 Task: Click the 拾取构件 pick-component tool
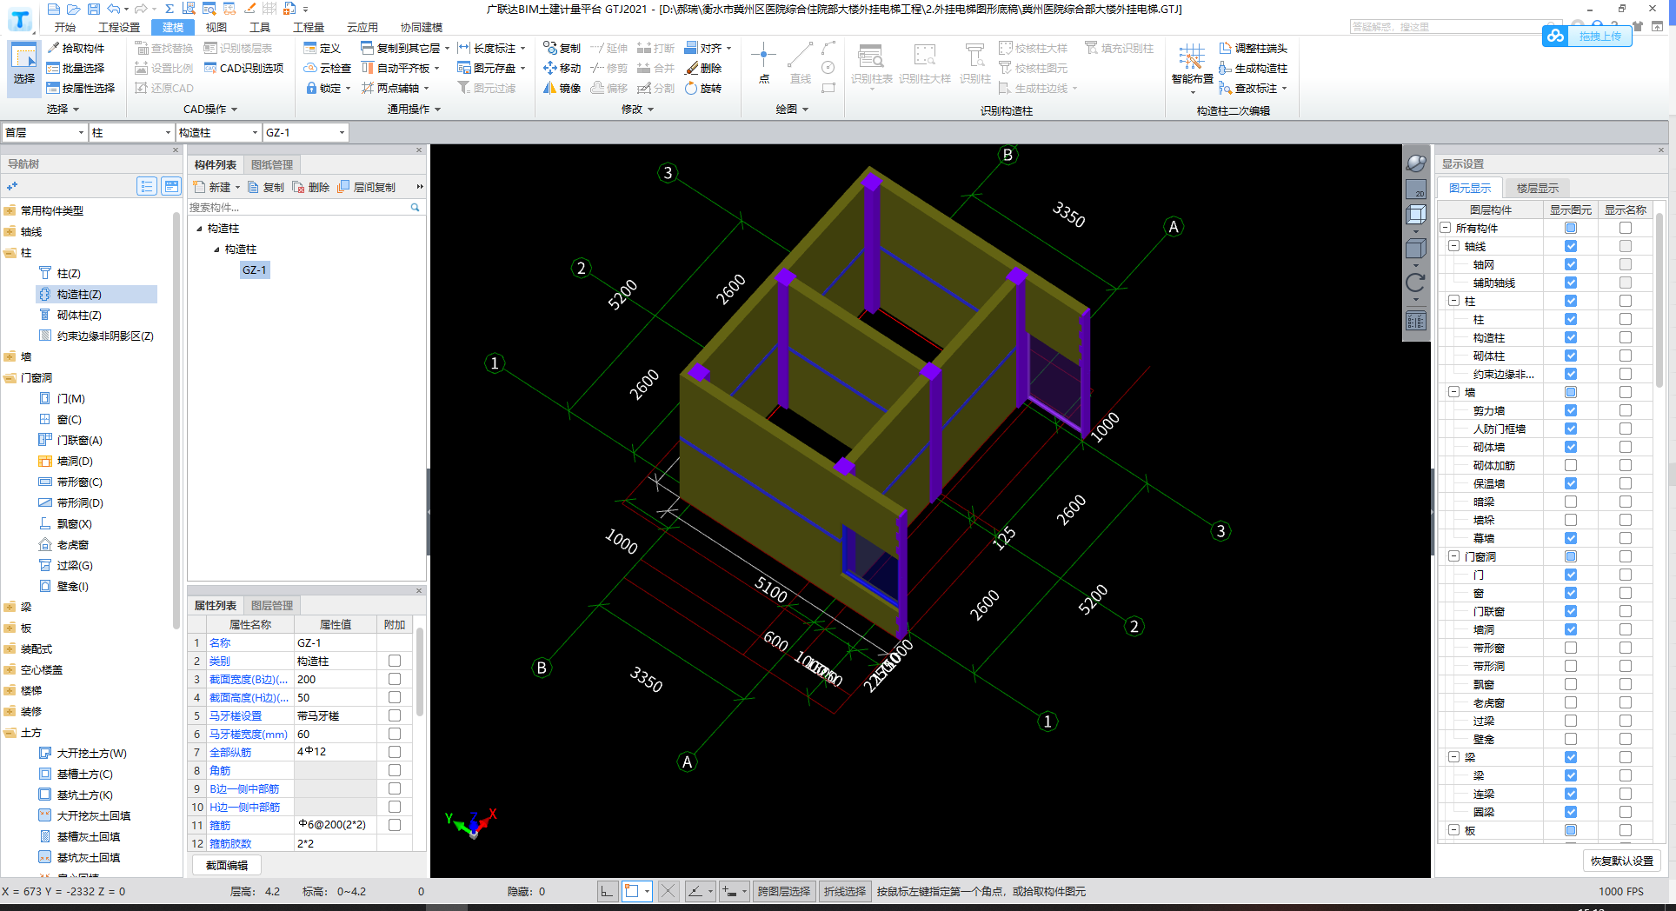[76, 48]
